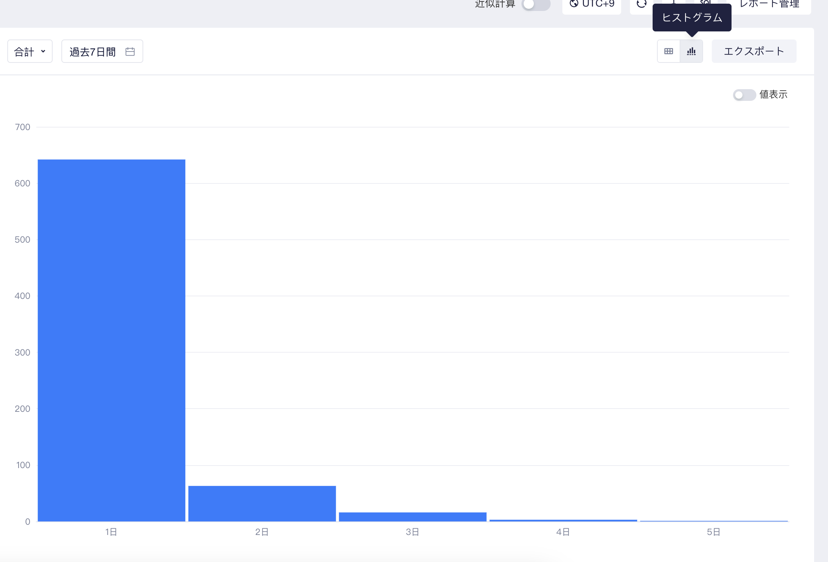Screen dimensions: 828x562
Task: Enable the 値表示 toggle
Action: click(744, 95)
